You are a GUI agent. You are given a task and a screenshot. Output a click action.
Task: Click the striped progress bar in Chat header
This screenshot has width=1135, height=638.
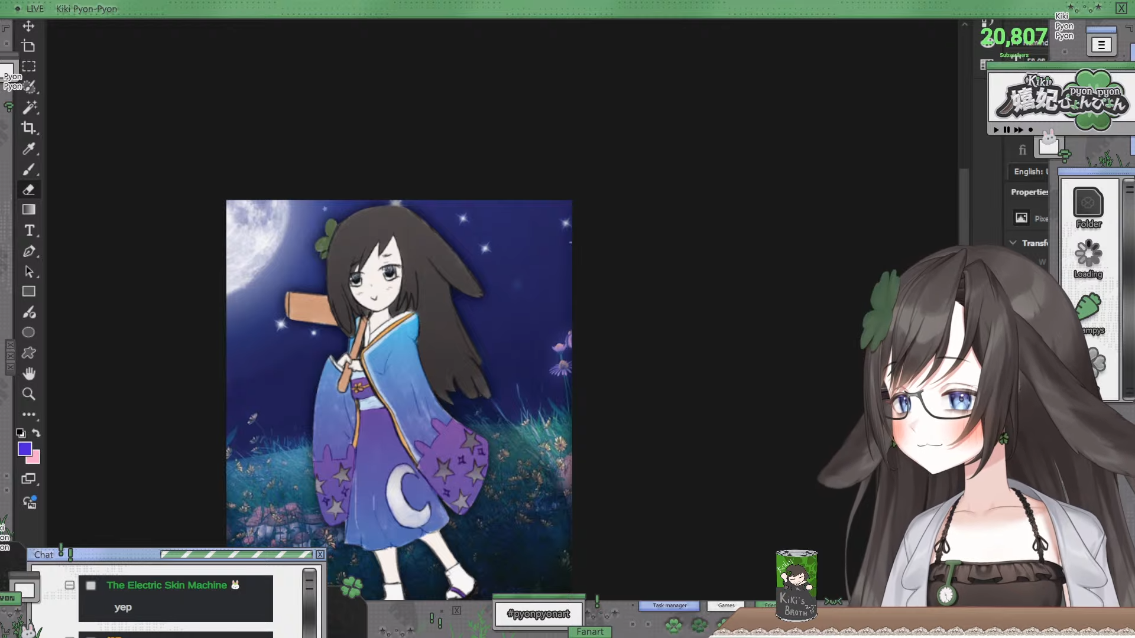pos(236,555)
